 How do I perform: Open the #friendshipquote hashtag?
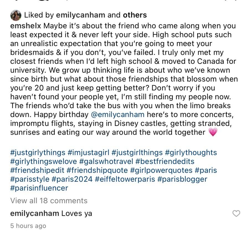[97, 170]
